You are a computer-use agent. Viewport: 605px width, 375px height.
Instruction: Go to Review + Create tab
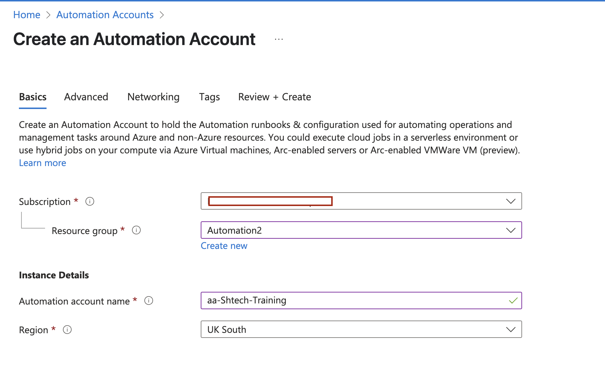click(x=274, y=97)
